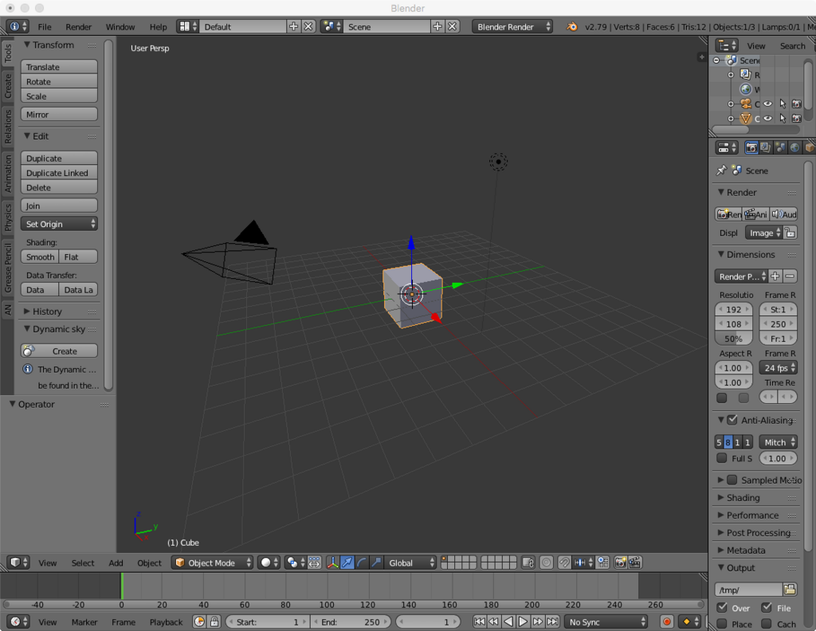Toggle the Sampled Motion Blur checkbox
Viewport: 816px width, 631px height.
coord(732,480)
